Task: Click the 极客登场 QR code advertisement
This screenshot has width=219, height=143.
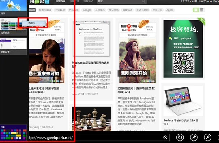Action: tap(183, 48)
